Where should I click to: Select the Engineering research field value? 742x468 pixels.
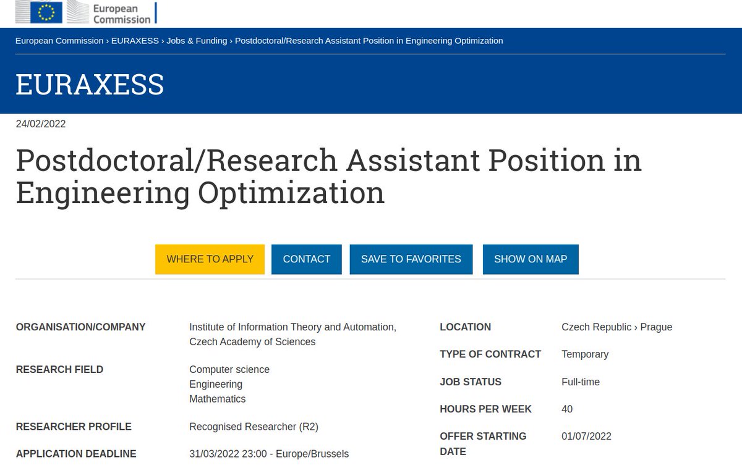point(216,385)
